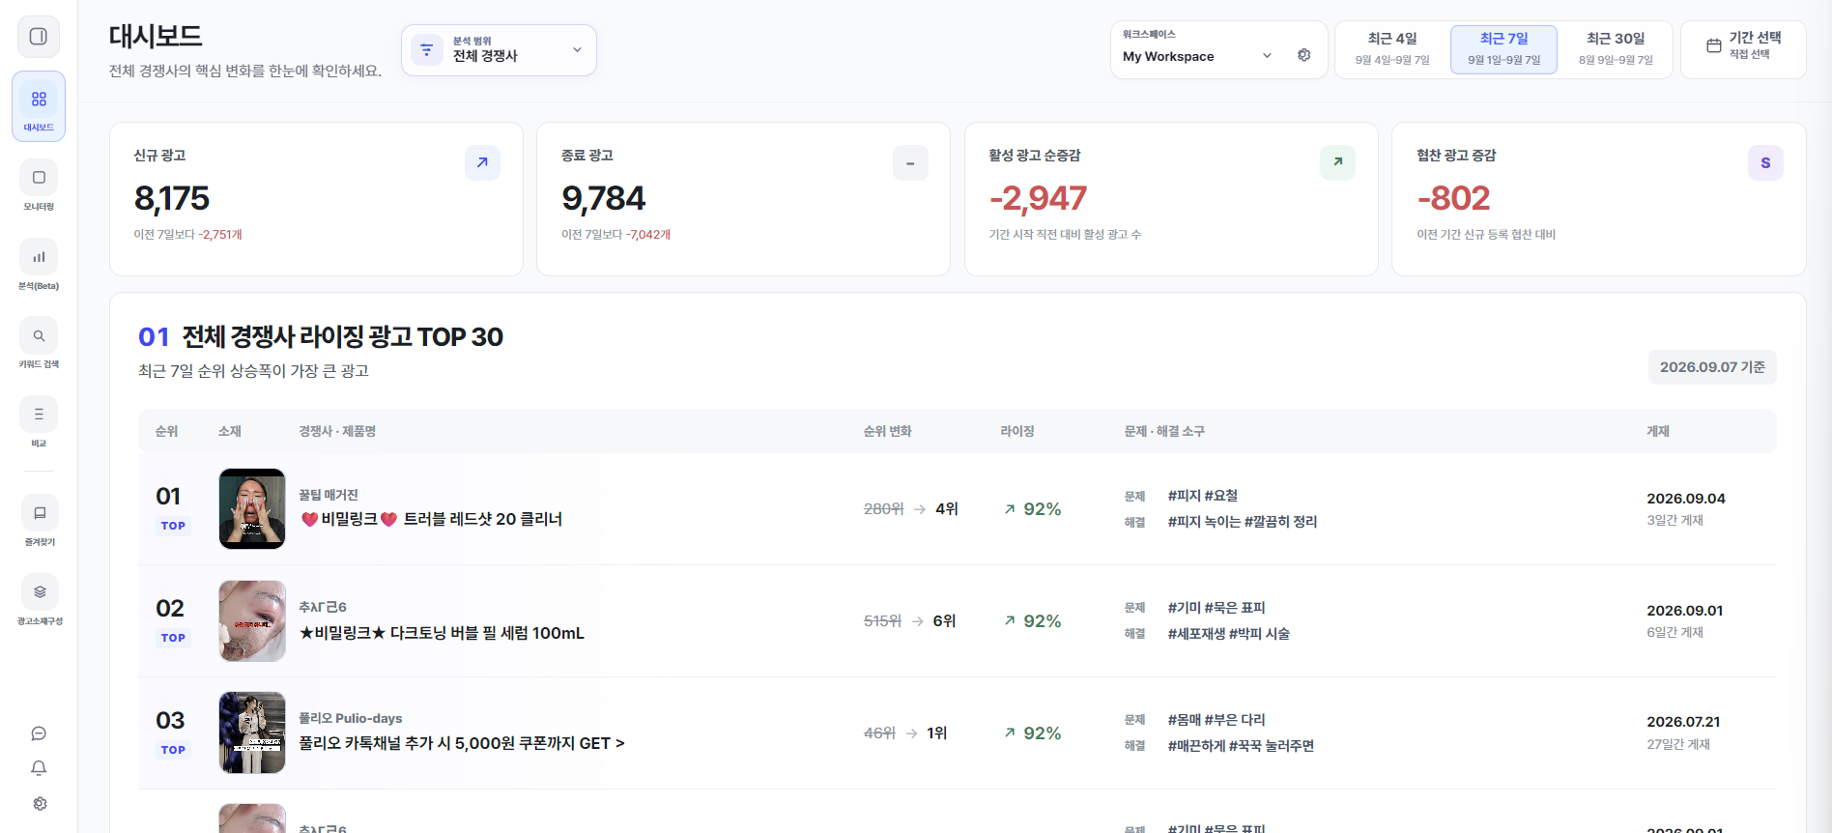The image size is (1832, 833).
Task: Click the 2026.09.07 기준 badge
Action: pos(1712,367)
